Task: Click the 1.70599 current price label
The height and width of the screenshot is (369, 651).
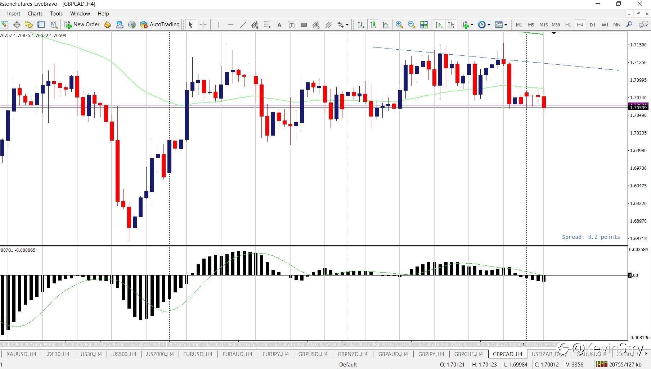Action: tap(638, 108)
